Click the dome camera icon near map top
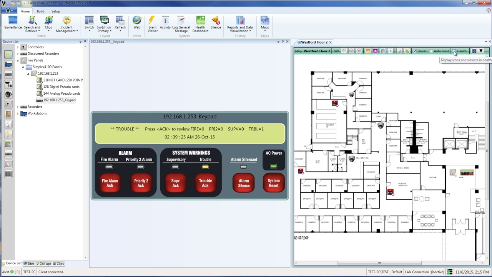 pyautogui.click(x=351, y=95)
